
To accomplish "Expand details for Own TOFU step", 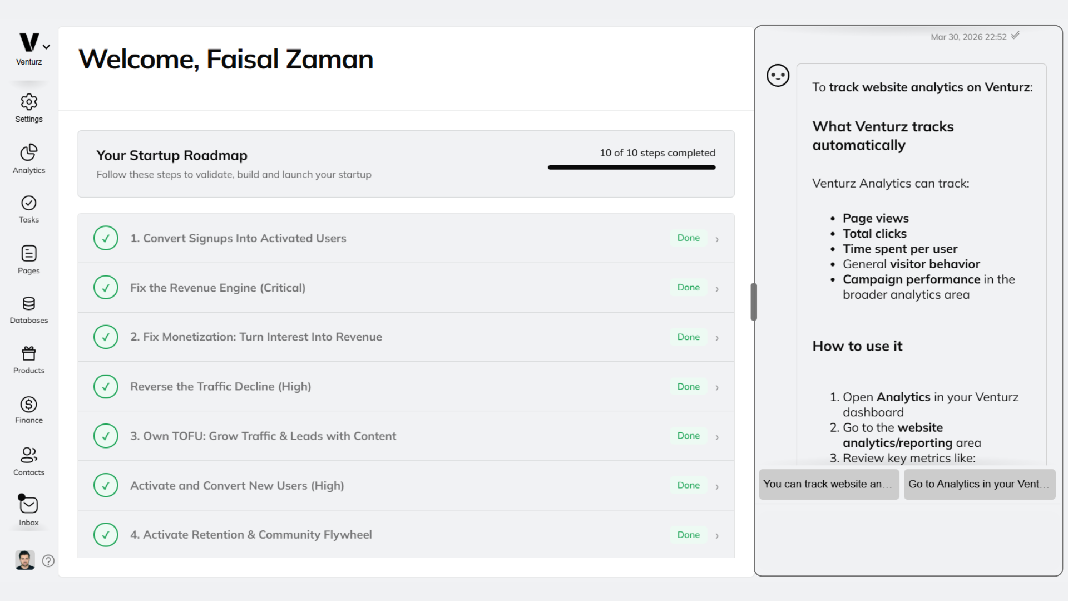I will pos(717,436).
